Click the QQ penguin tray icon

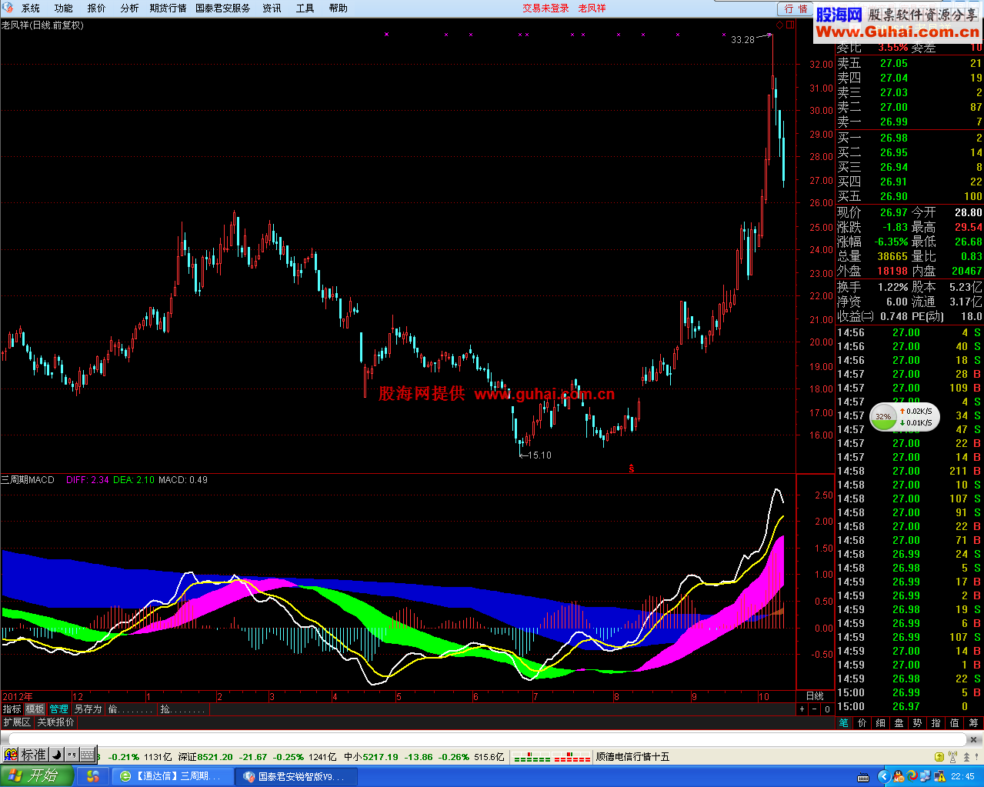click(898, 776)
